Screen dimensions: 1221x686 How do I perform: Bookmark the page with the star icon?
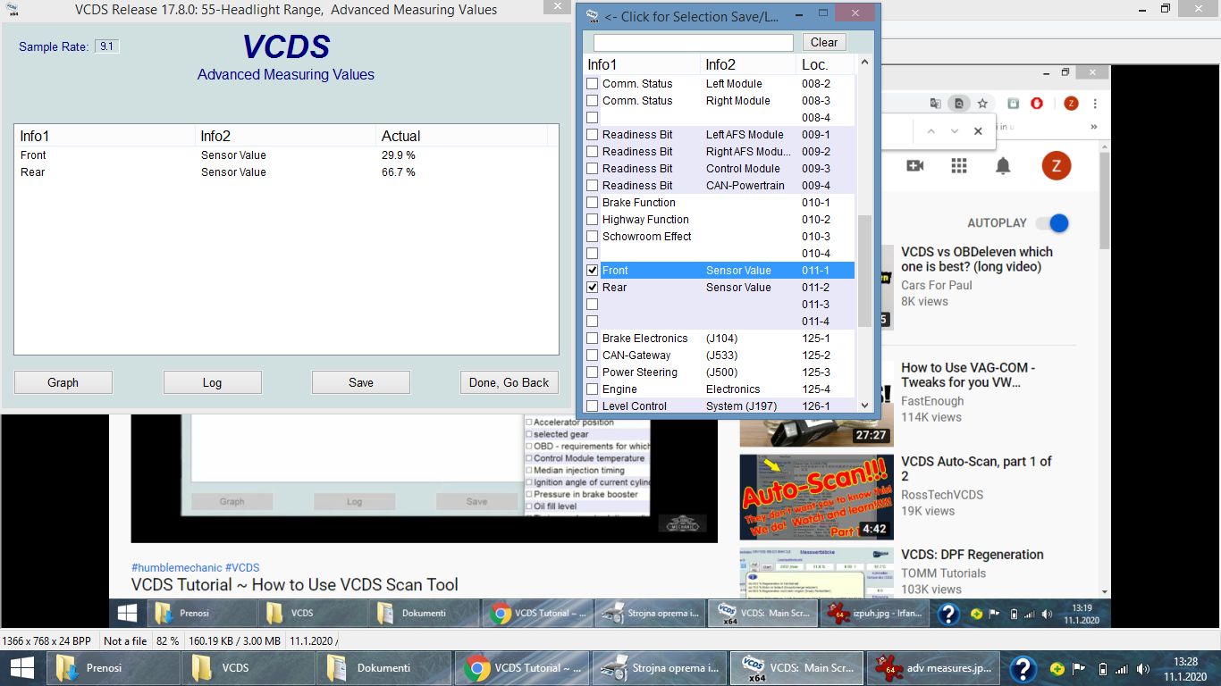[982, 104]
